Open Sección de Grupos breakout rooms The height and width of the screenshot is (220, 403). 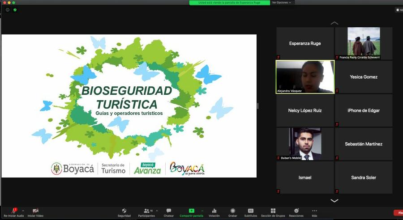[273, 211]
